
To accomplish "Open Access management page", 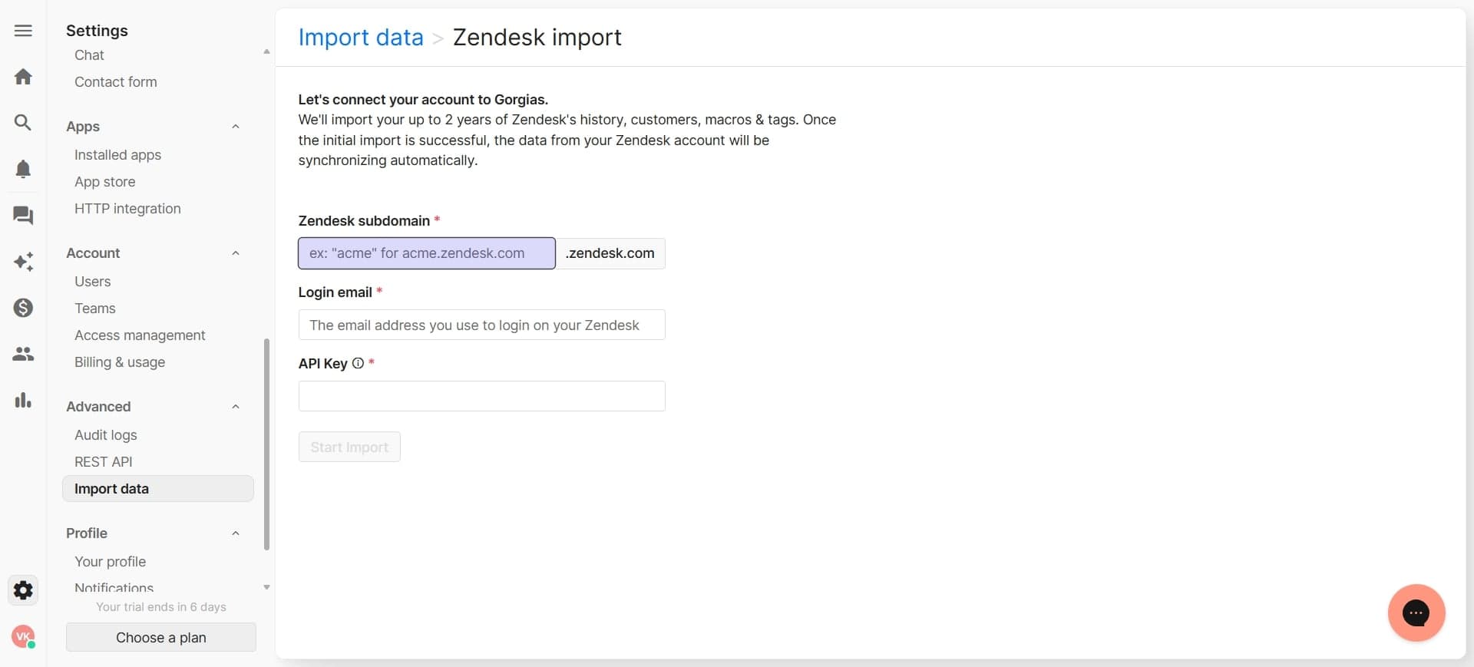I will click(140, 335).
